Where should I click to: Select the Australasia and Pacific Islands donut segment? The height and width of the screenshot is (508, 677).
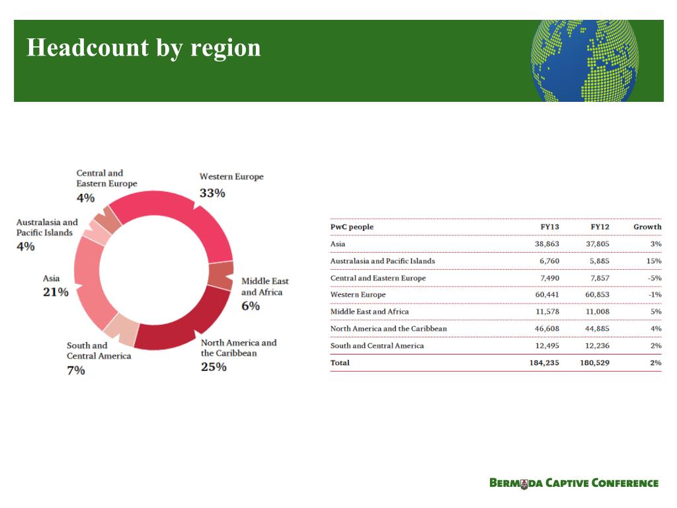(97, 233)
